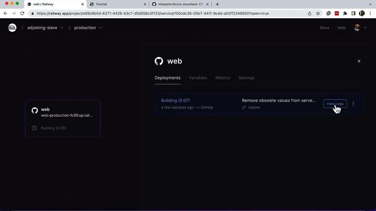Viewport: 376px width, 211px height.
Task: Open the Help link
Action: click(x=341, y=28)
